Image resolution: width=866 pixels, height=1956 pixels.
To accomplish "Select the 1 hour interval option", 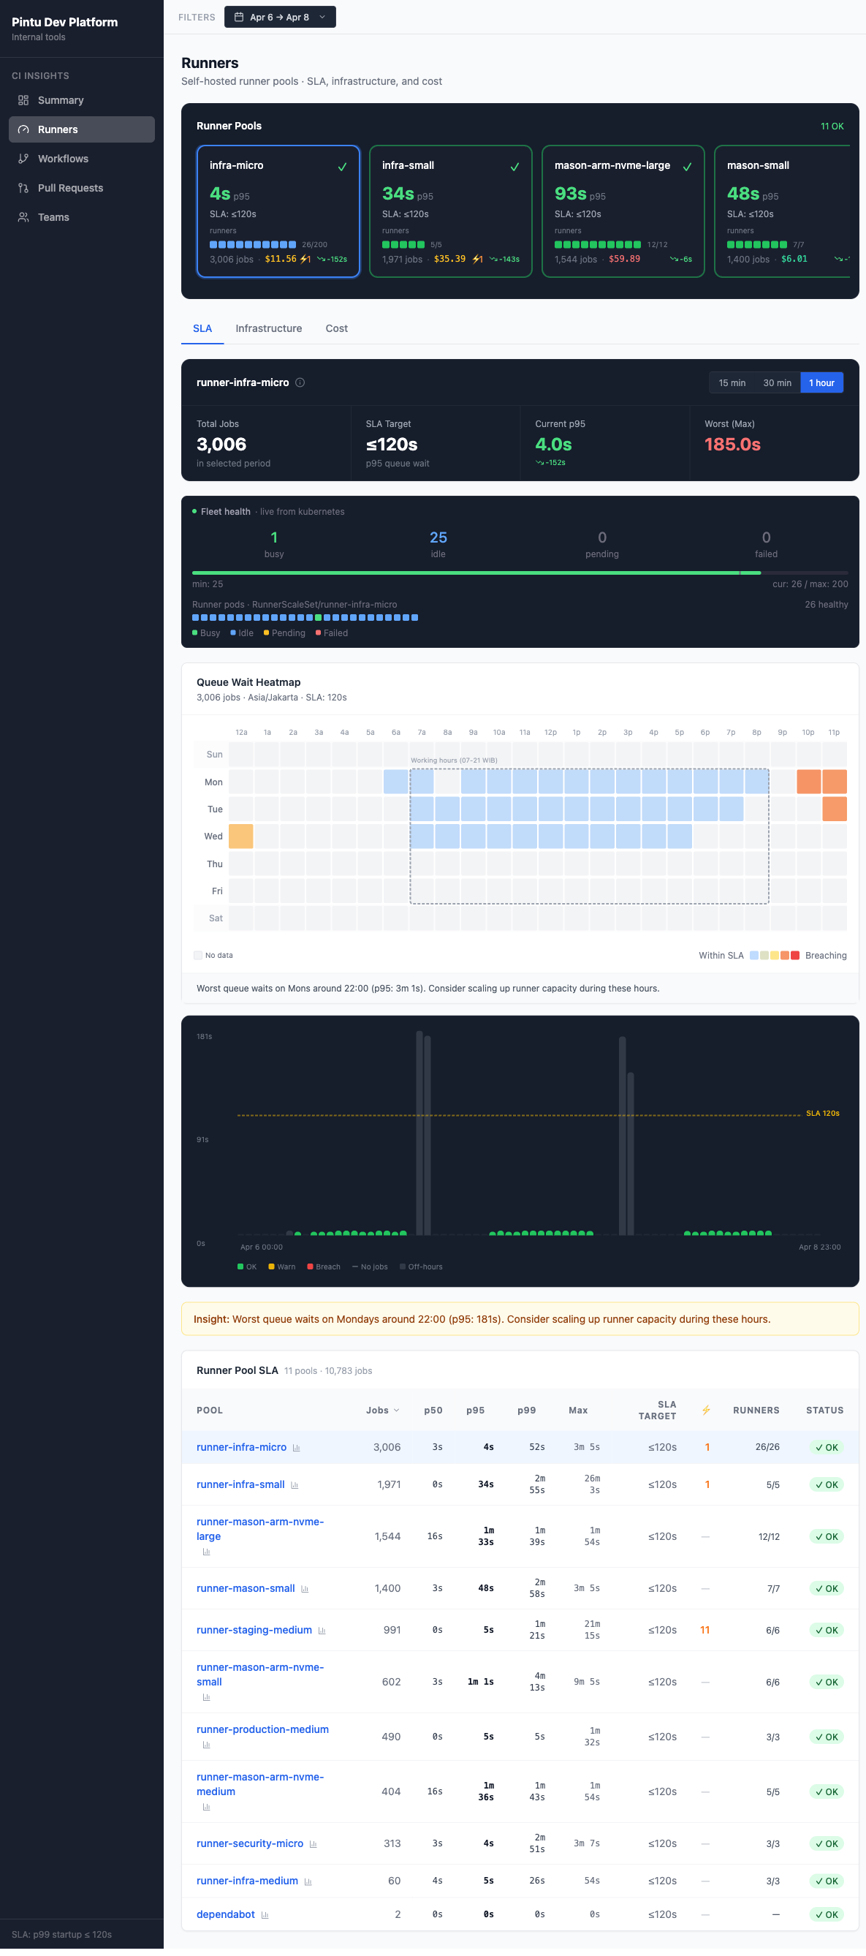I will [821, 382].
